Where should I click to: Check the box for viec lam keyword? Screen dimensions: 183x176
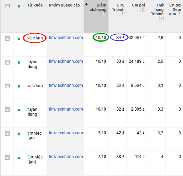click(x=7, y=38)
